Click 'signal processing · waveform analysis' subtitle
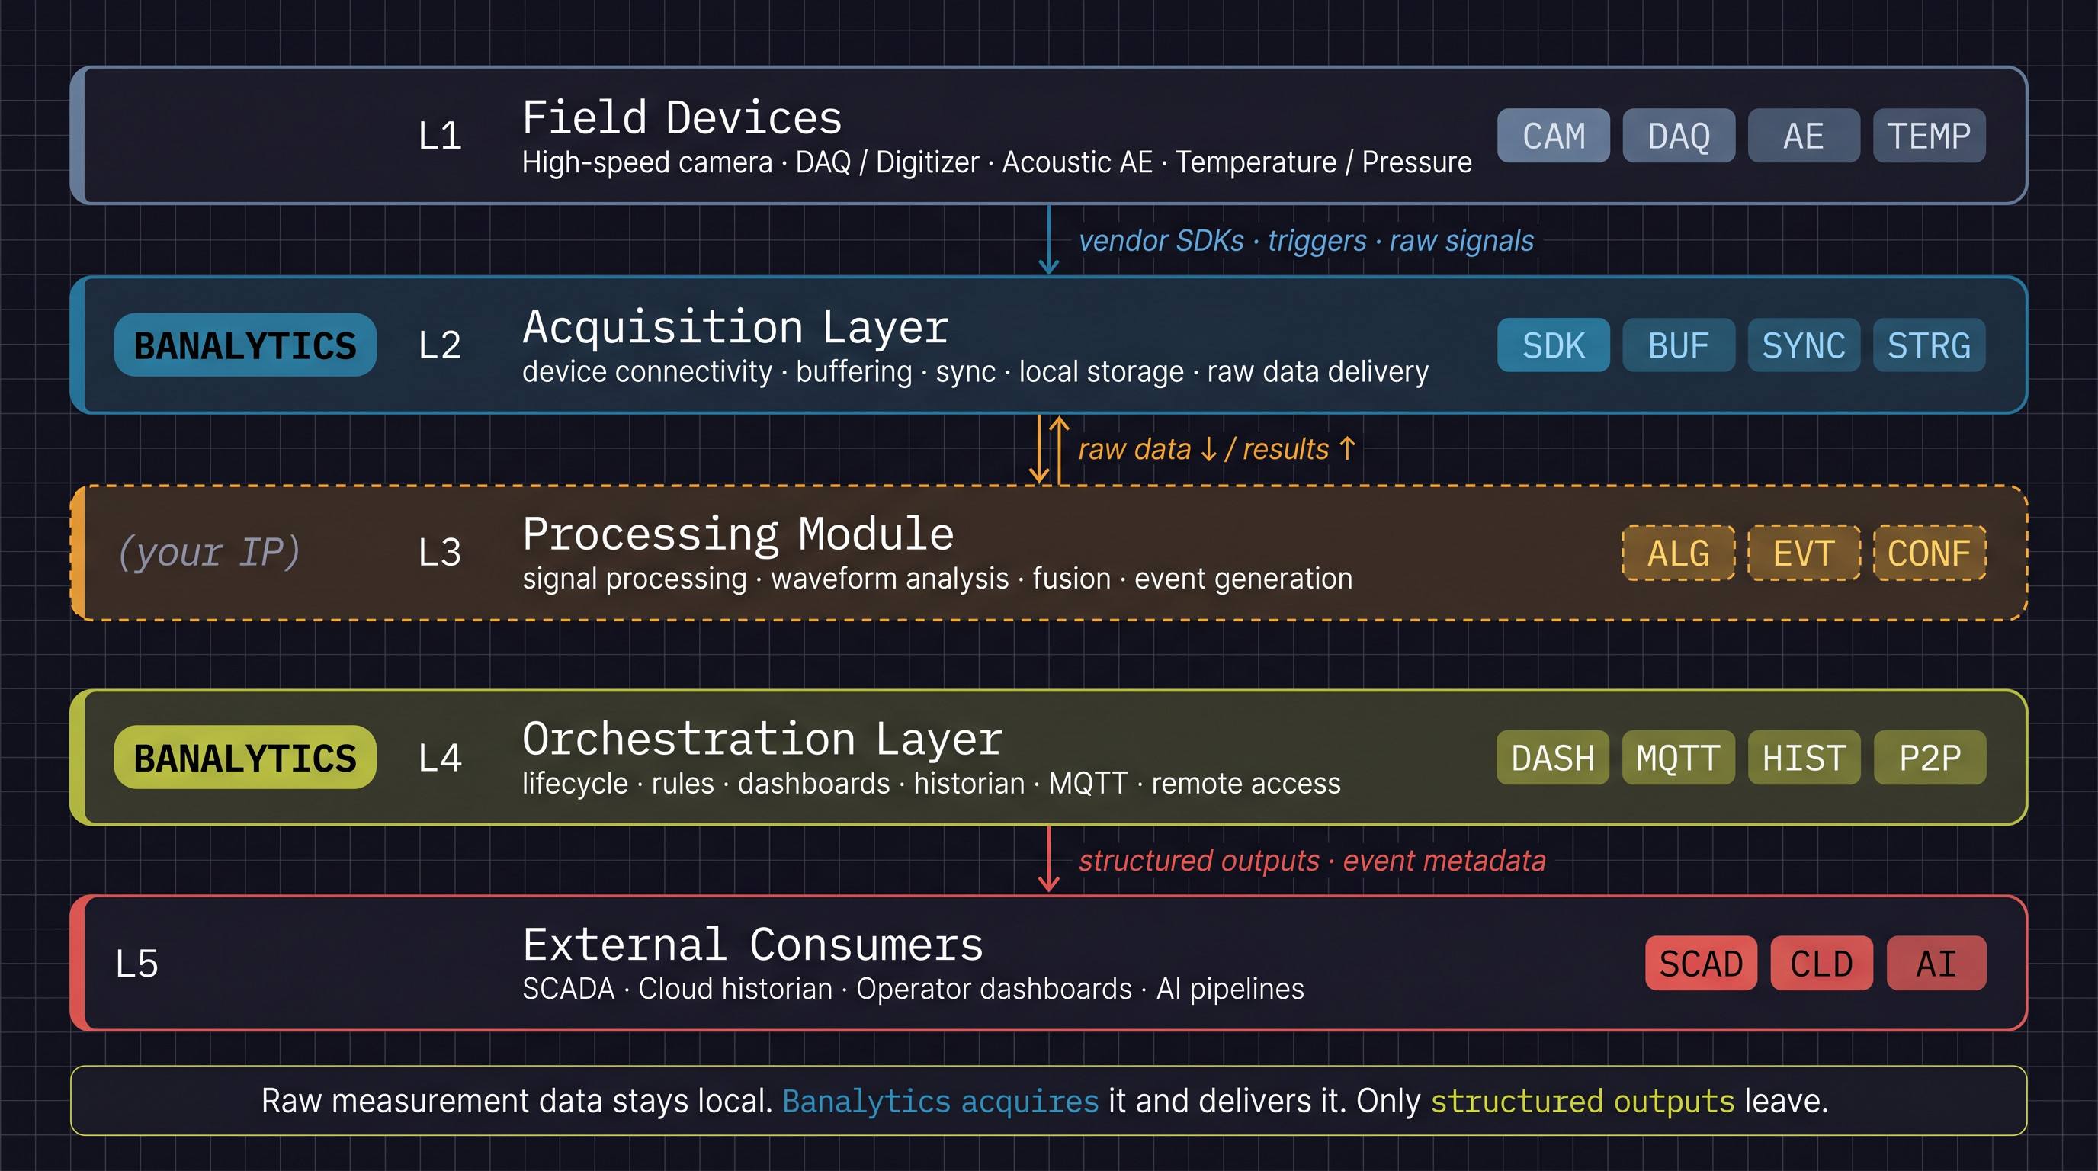The height and width of the screenshot is (1171, 2098). 938,579
